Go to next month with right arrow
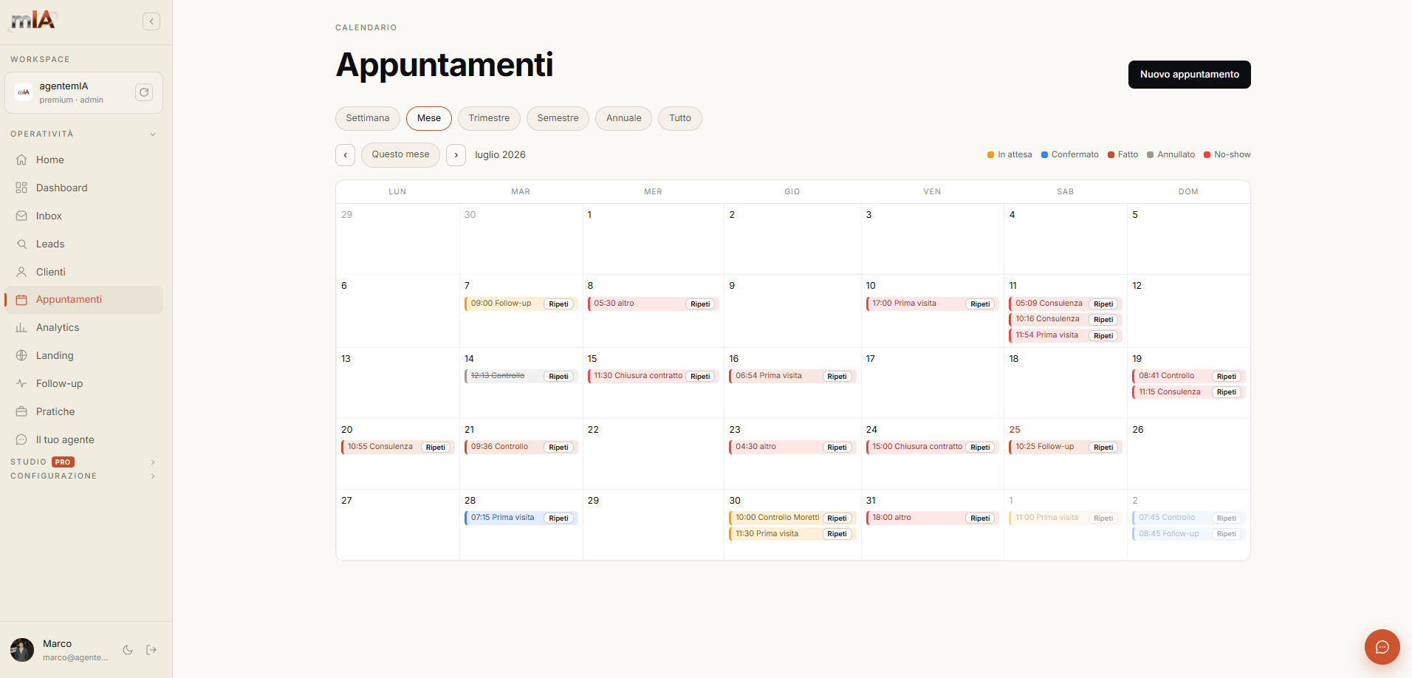 coord(456,155)
